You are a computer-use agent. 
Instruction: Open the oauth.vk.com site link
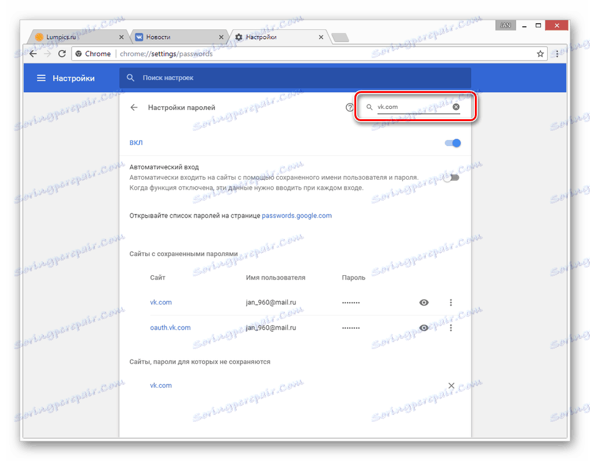(170, 328)
